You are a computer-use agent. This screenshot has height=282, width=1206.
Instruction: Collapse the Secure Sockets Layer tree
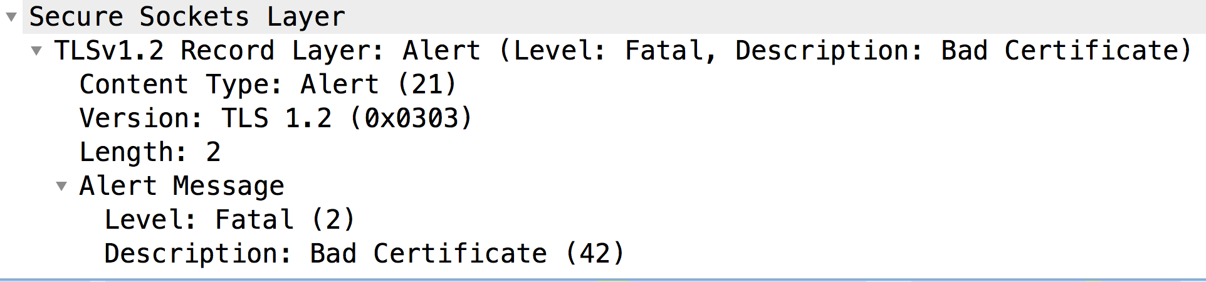[11, 17]
